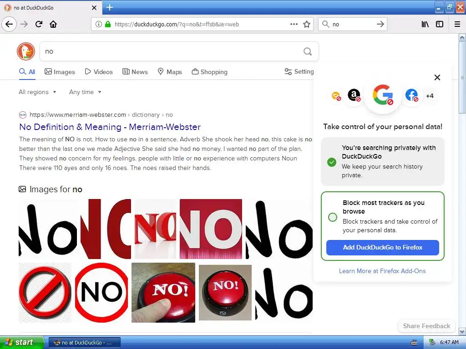Reload the current page
Image resolution: width=466 pixels, height=349 pixels.
pyautogui.click(x=39, y=24)
